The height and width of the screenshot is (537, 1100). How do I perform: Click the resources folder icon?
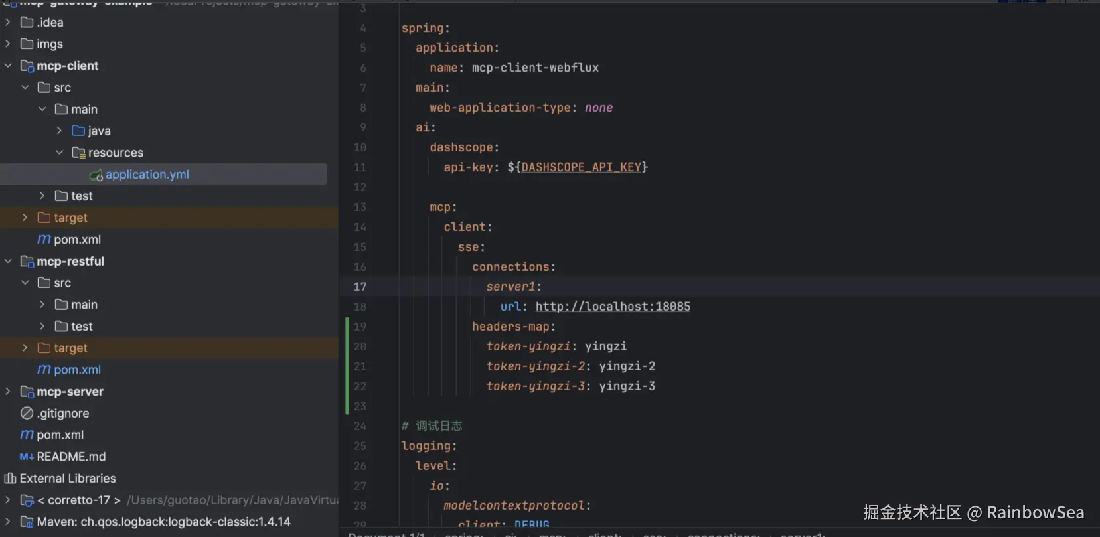(78, 153)
